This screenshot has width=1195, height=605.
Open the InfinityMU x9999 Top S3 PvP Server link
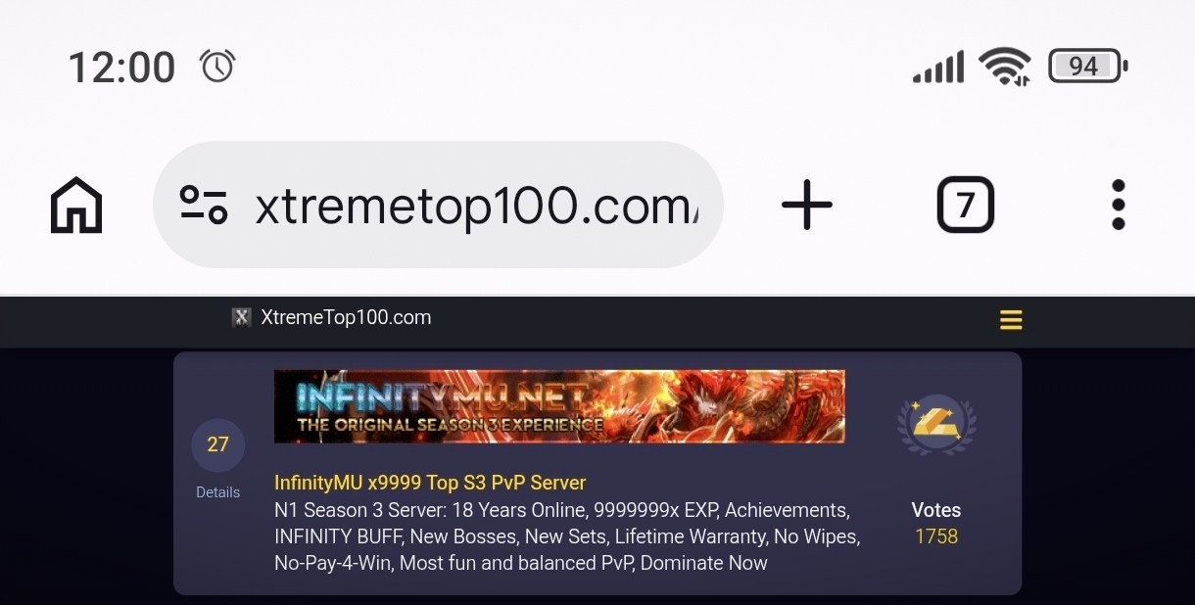click(430, 483)
